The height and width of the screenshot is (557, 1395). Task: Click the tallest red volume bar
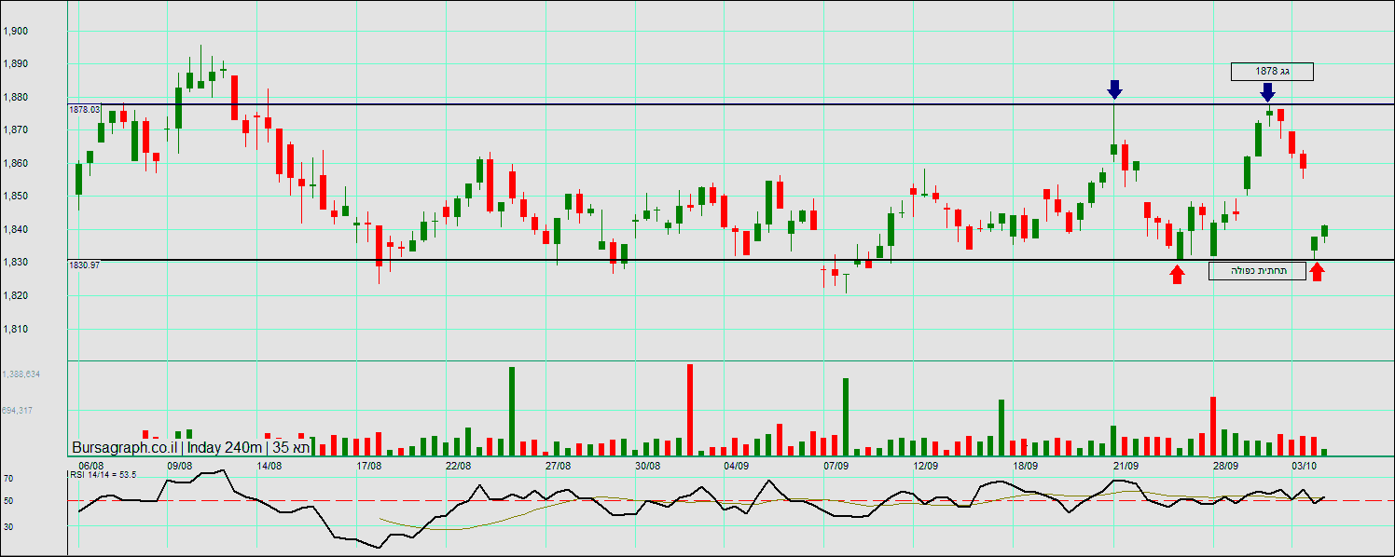coord(690,409)
